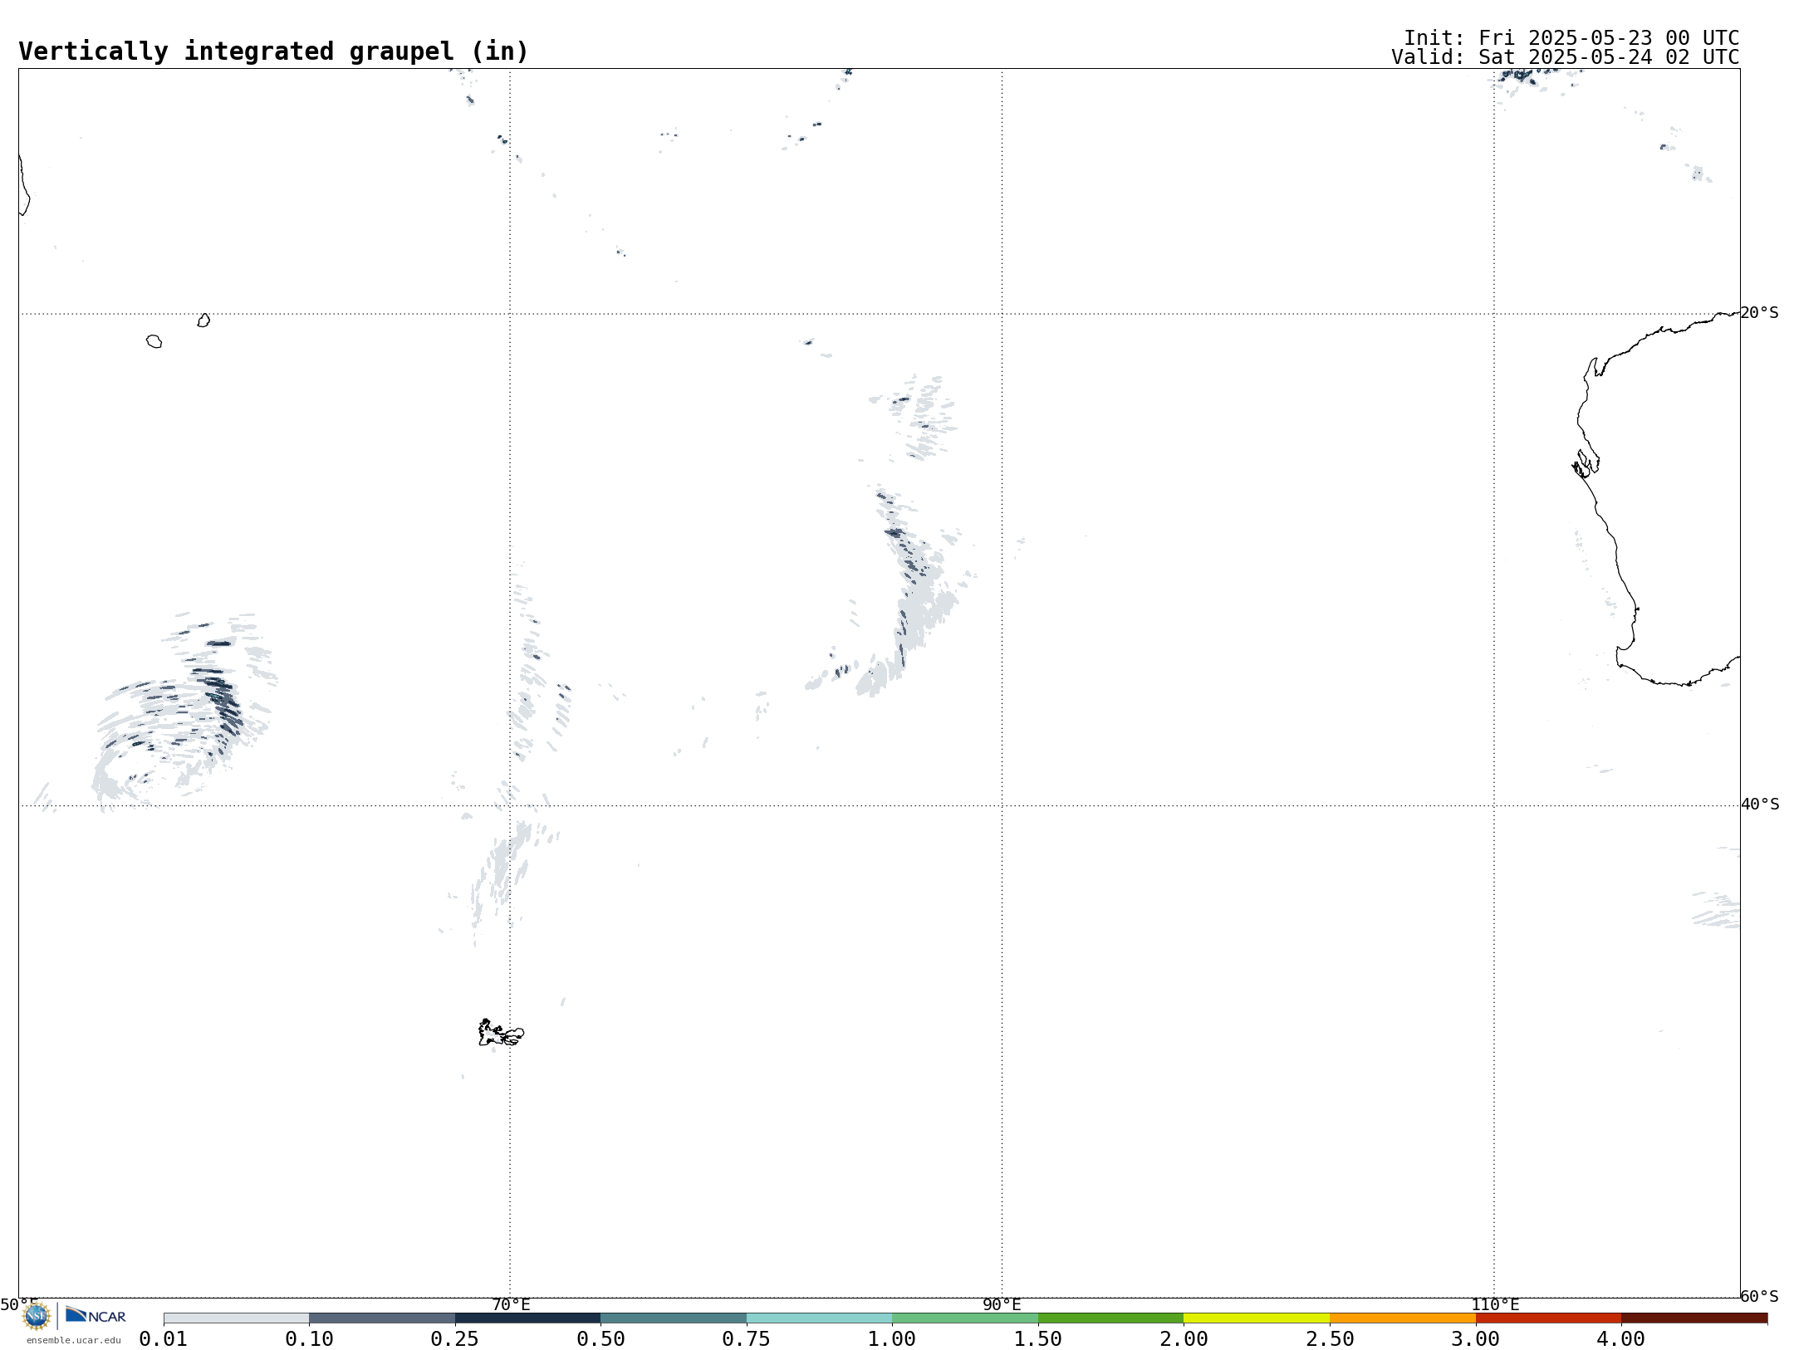The width and height of the screenshot is (1794, 1350).
Task: Click the 20°S latitude label
Action: 1760,313
